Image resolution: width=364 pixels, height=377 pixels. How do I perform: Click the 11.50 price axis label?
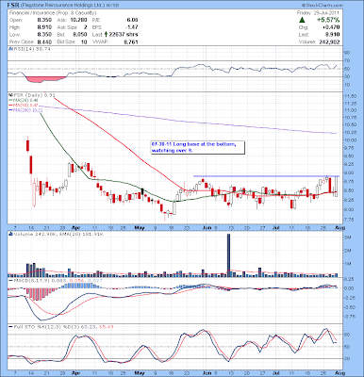click(x=352, y=96)
